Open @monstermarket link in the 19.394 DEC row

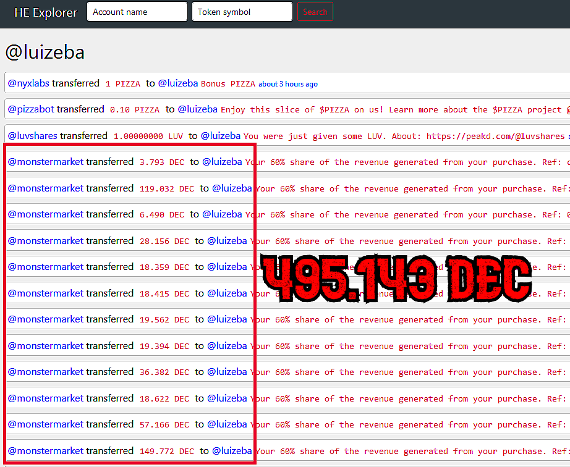[46, 346]
